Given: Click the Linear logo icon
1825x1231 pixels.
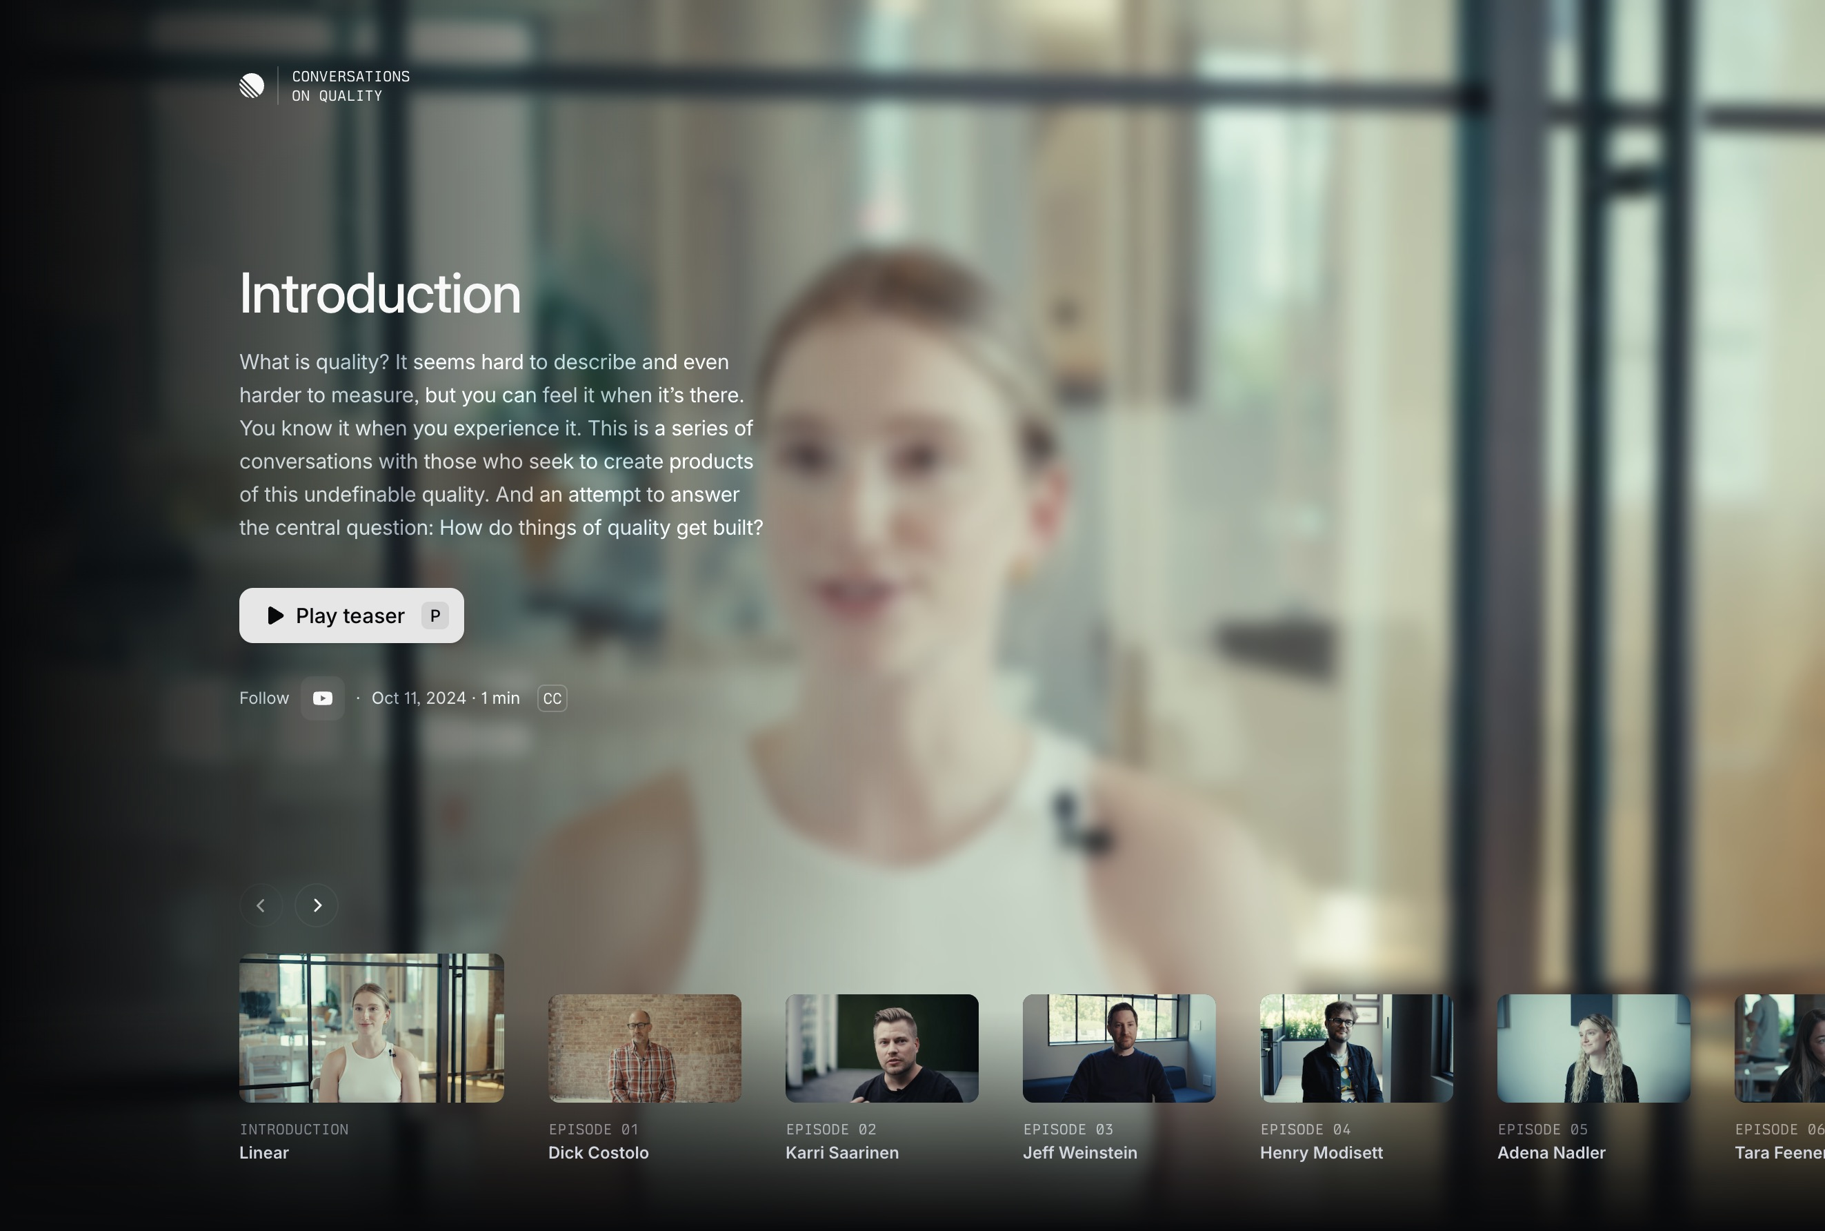Looking at the screenshot, I should (x=252, y=86).
